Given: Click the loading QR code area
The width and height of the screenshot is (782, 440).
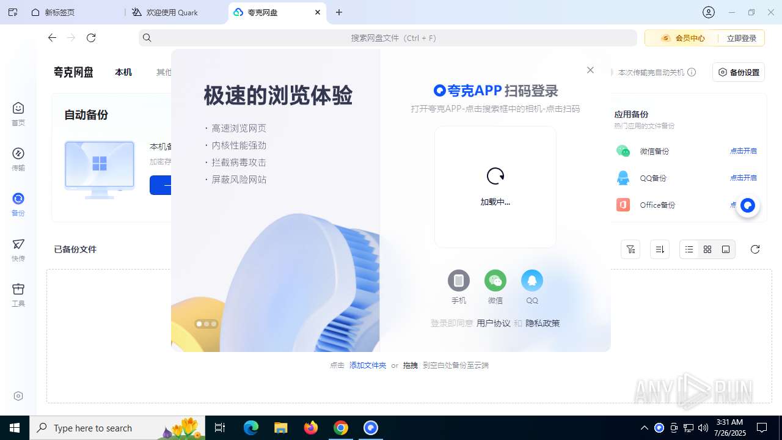Looking at the screenshot, I should [495, 186].
